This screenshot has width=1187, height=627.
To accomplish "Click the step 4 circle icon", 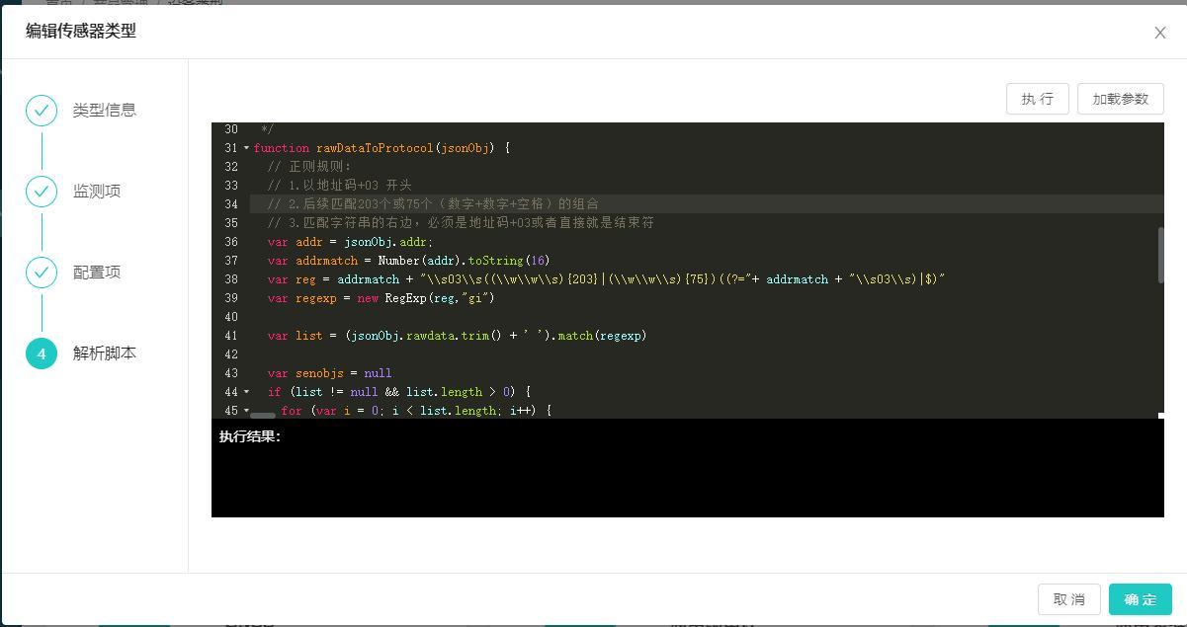I will point(42,353).
